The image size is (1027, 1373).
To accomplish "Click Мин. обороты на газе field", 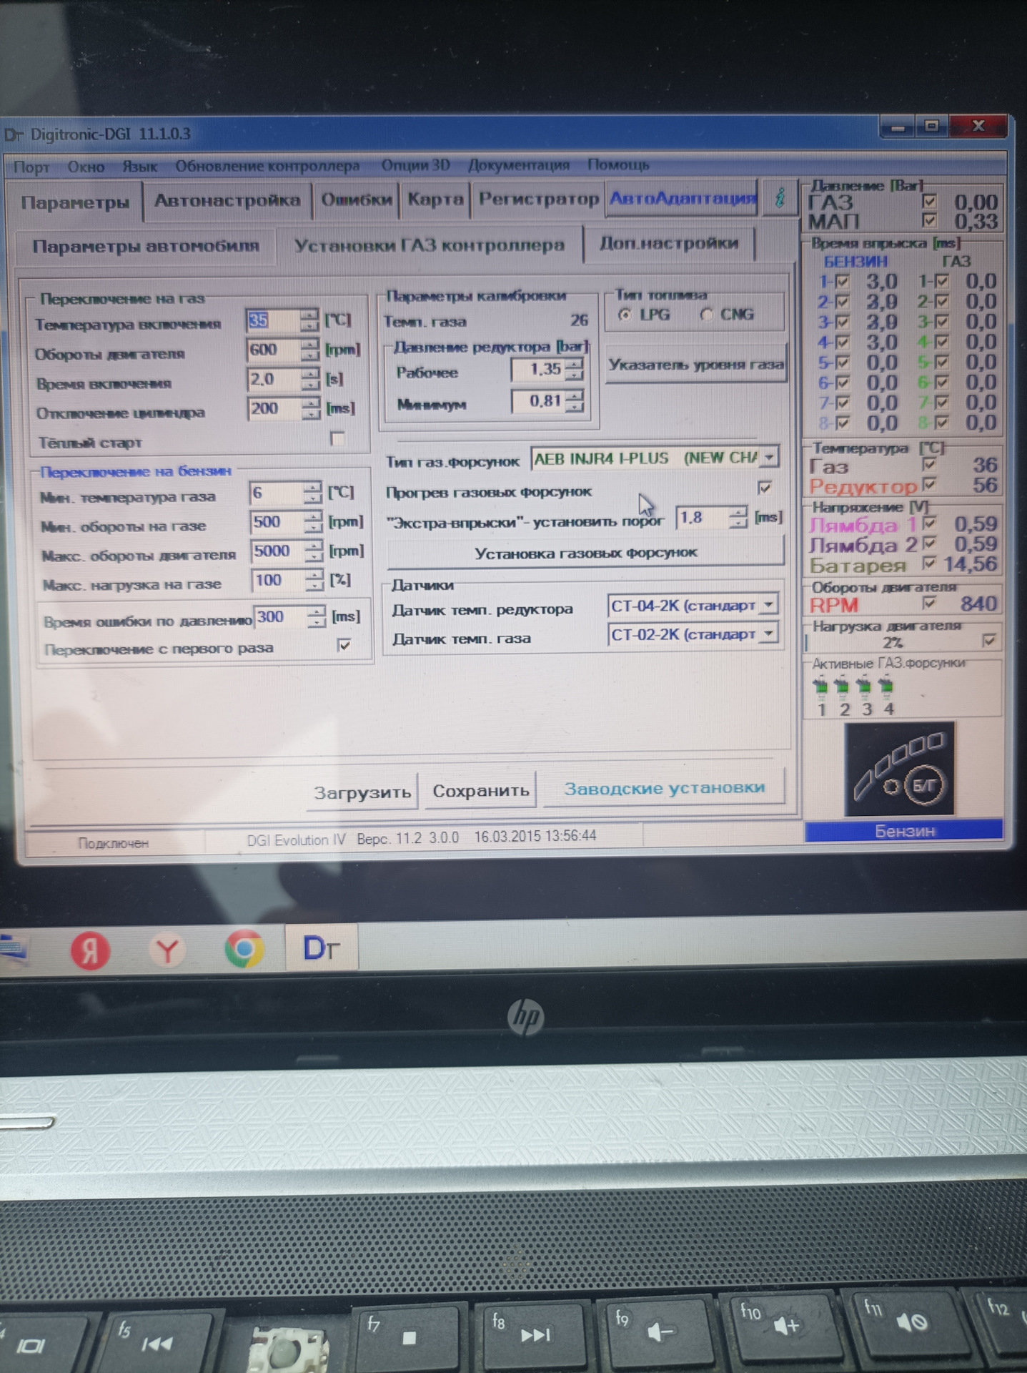I will (x=277, y=522).
